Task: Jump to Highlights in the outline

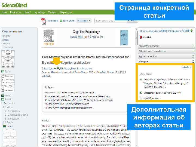Action: coord(5,36)
